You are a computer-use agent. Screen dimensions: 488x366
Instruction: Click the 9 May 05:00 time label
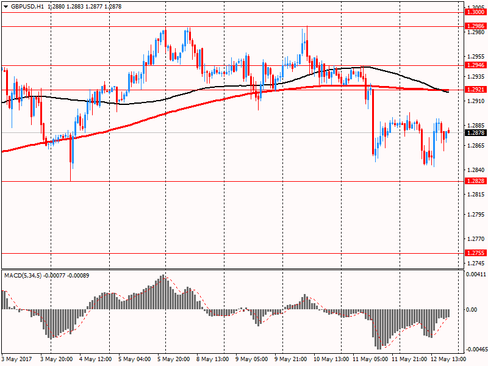click(252, 359)
